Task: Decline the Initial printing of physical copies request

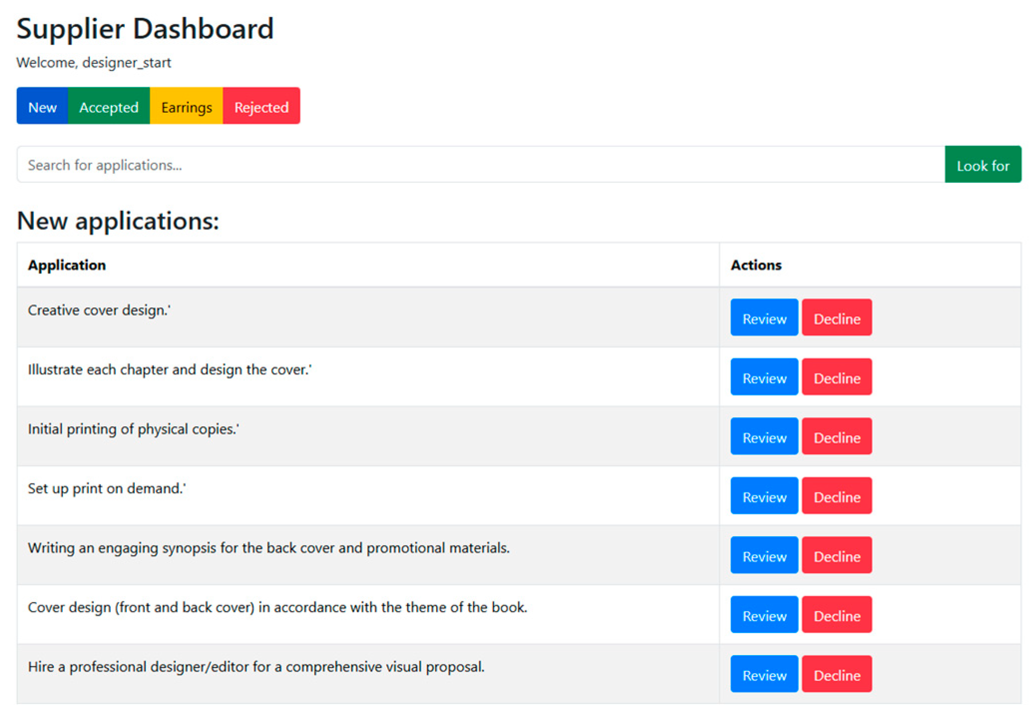Action: pyautogui.click(x=836, y=437)
